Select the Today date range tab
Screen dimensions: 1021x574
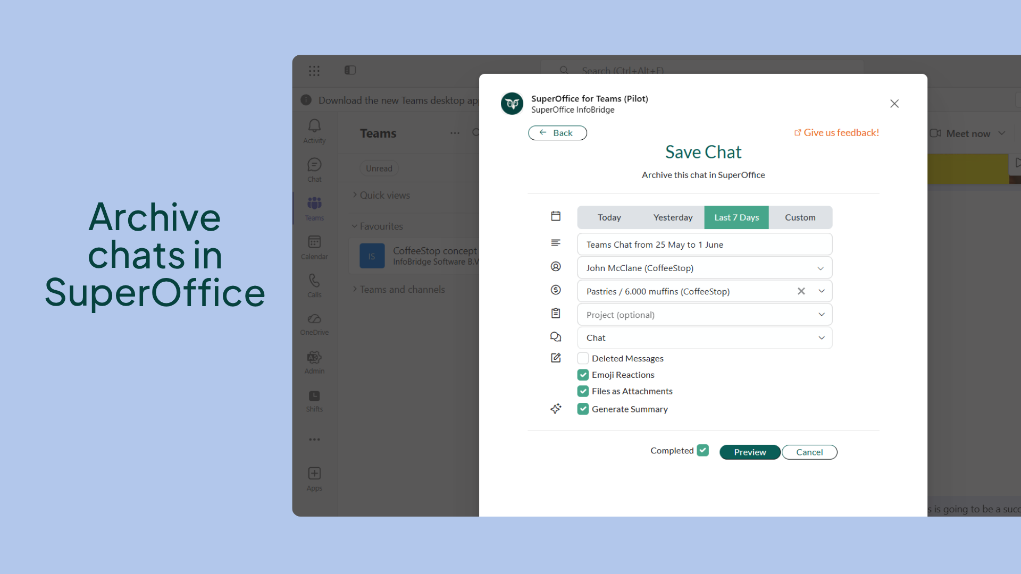tap(609, 217)
